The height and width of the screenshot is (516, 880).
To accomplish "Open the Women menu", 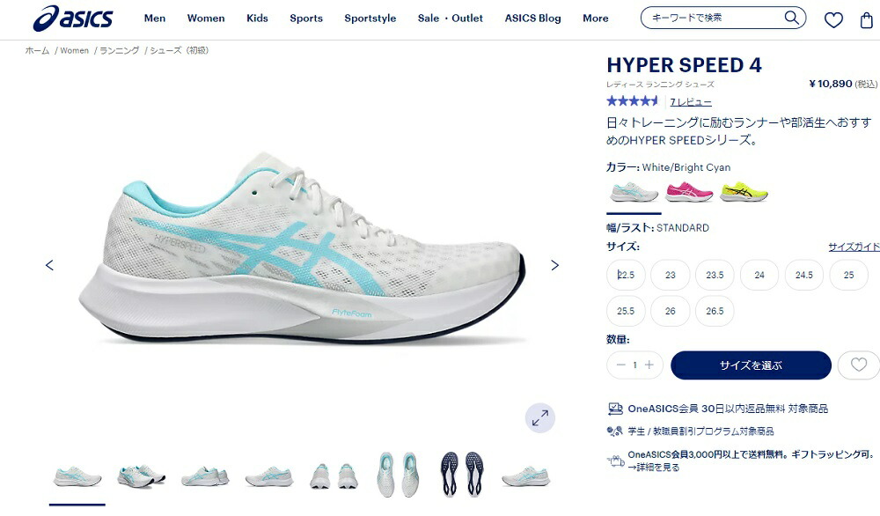I will tap(206, 18).
